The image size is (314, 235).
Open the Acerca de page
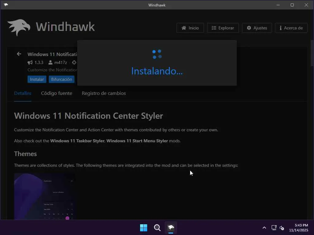click(291, 28)
